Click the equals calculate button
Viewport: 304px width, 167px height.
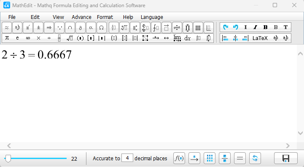coord(240,158)
